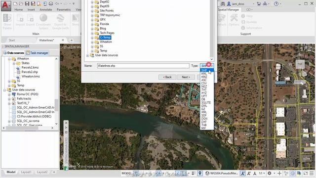Select the C-Temp folder in dialog
The image size is (316, 178).
pyautogui.click(x=105, y=38)
